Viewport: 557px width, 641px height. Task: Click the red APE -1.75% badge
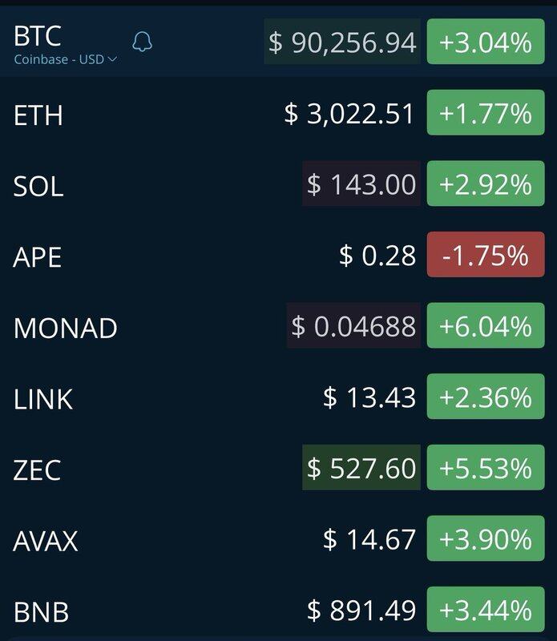485,256
